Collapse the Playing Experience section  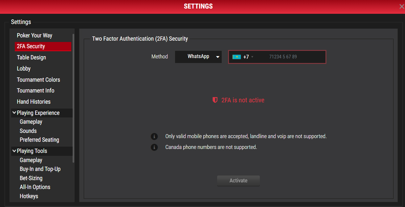14,113
